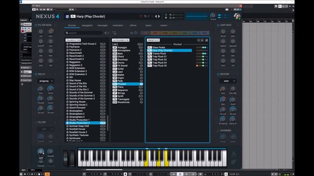
Task: Click the next preset arrow in header
Action: [159, 16]
